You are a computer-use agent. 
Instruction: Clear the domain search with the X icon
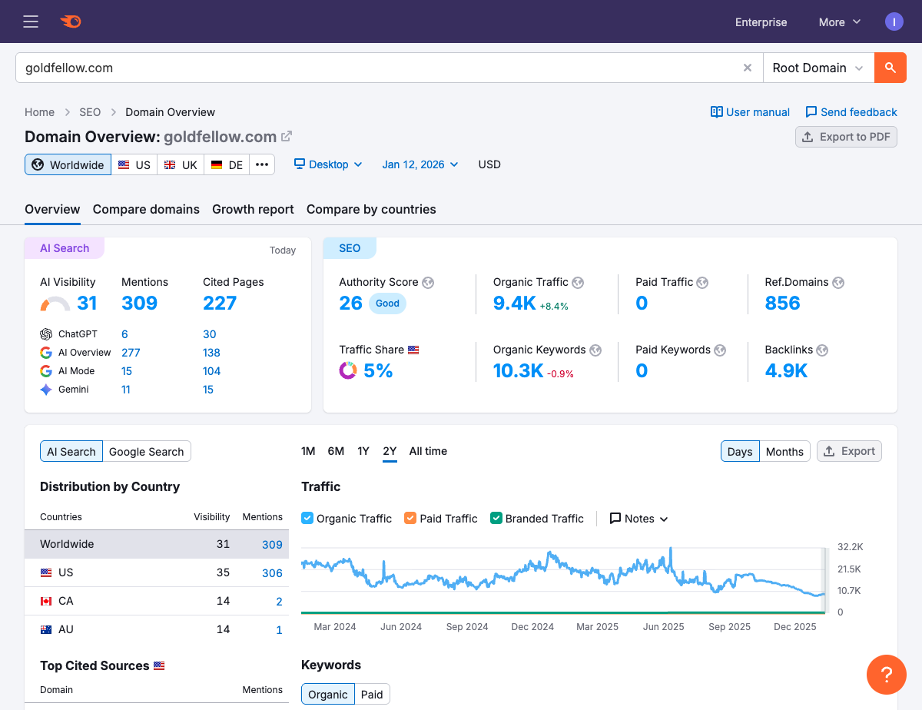747,68
